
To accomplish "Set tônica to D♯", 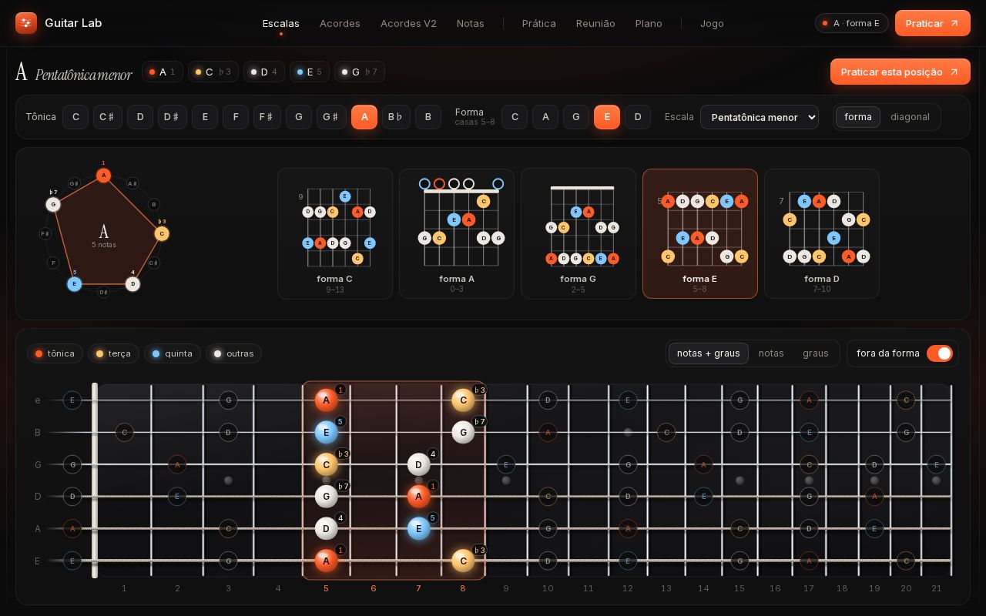I will click(173, 117).
